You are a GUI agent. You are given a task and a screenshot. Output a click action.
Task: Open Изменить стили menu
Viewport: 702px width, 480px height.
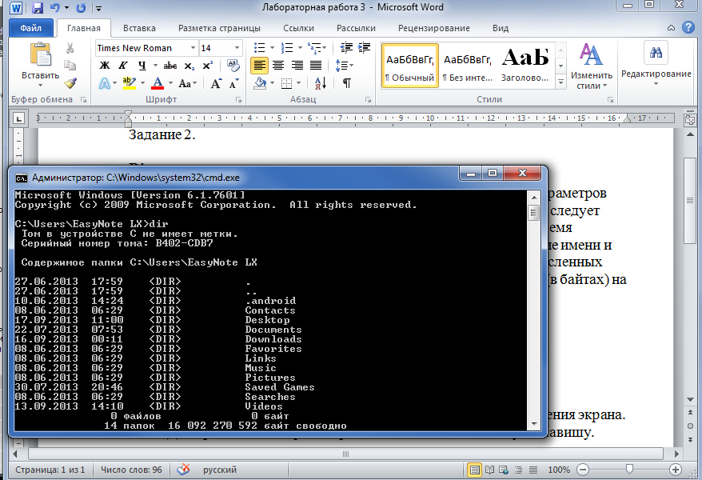click(x=592, y=66)
